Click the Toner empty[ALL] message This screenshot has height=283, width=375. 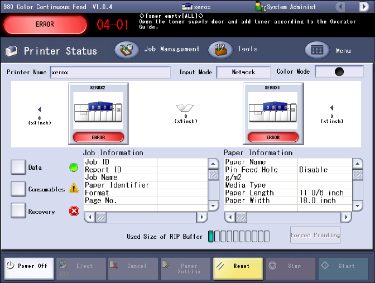[x=171, y=16]
